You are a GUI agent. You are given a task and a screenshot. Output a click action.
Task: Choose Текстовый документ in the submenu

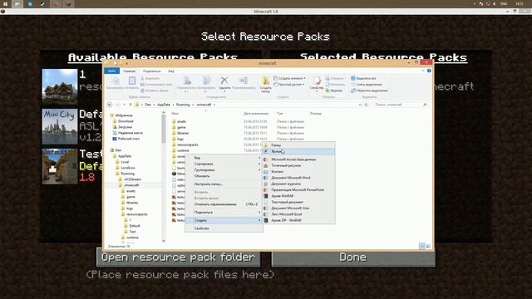(x=299, y=202)
